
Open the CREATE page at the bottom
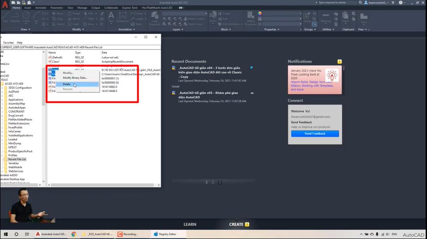click(x=236, y=224)
